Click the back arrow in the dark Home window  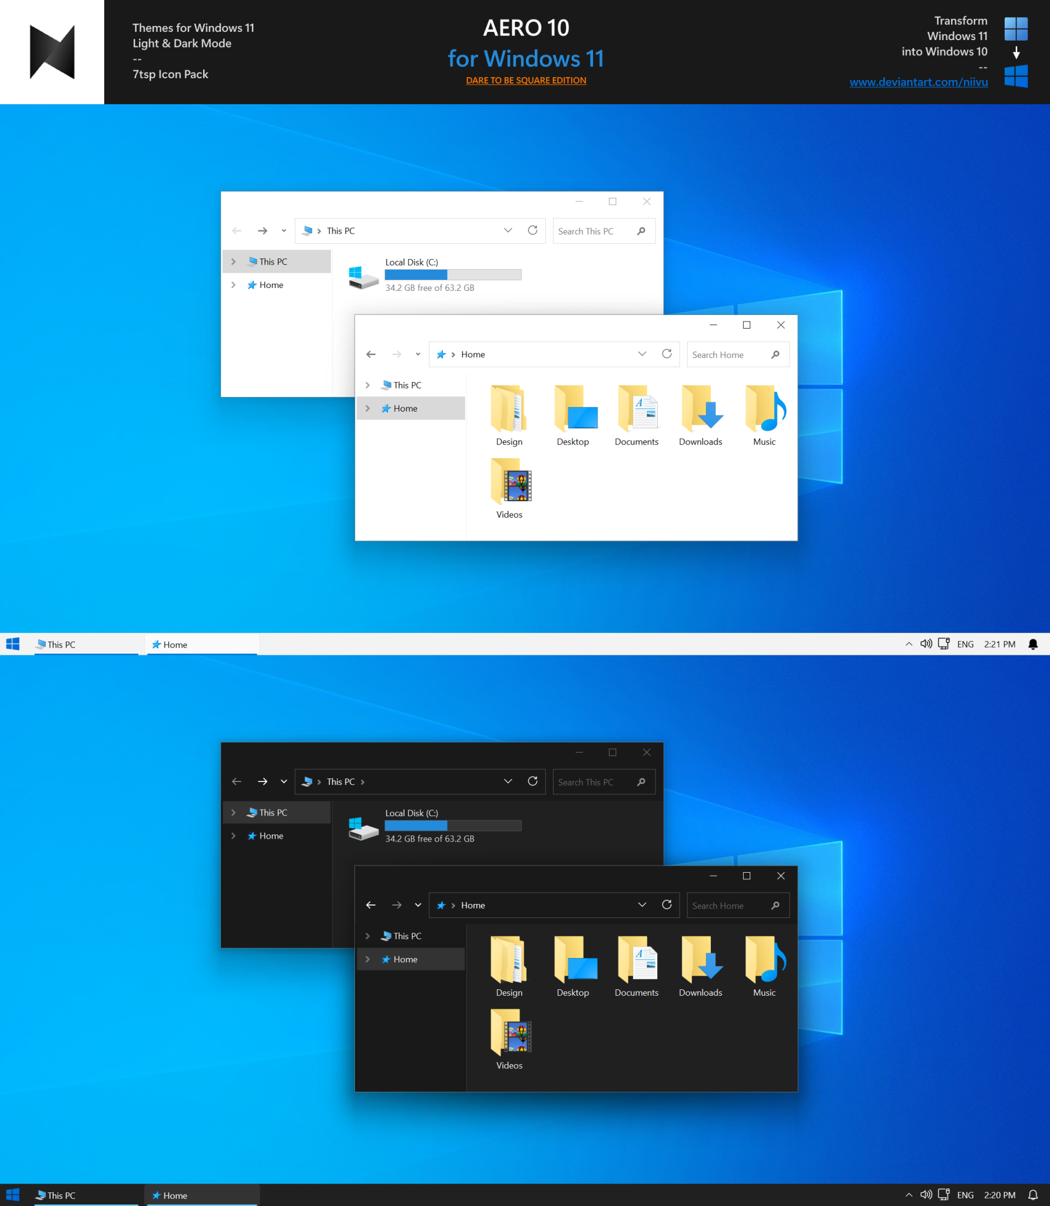[371, 905]
